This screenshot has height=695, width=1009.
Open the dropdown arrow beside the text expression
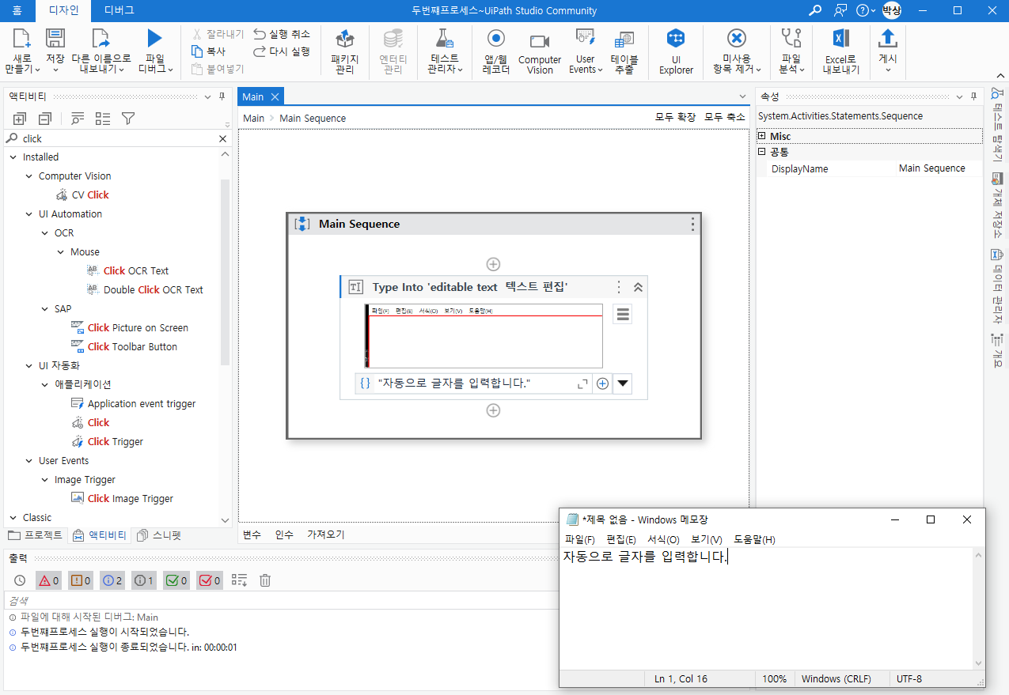623,383
